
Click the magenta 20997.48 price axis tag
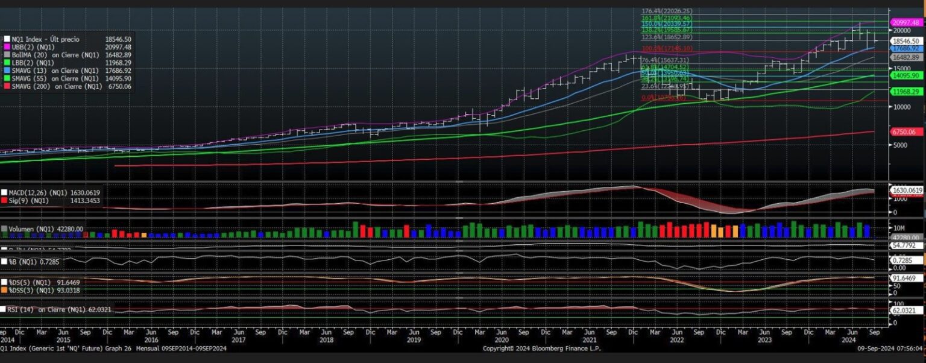pyautogui.click(x=905, y=22)
